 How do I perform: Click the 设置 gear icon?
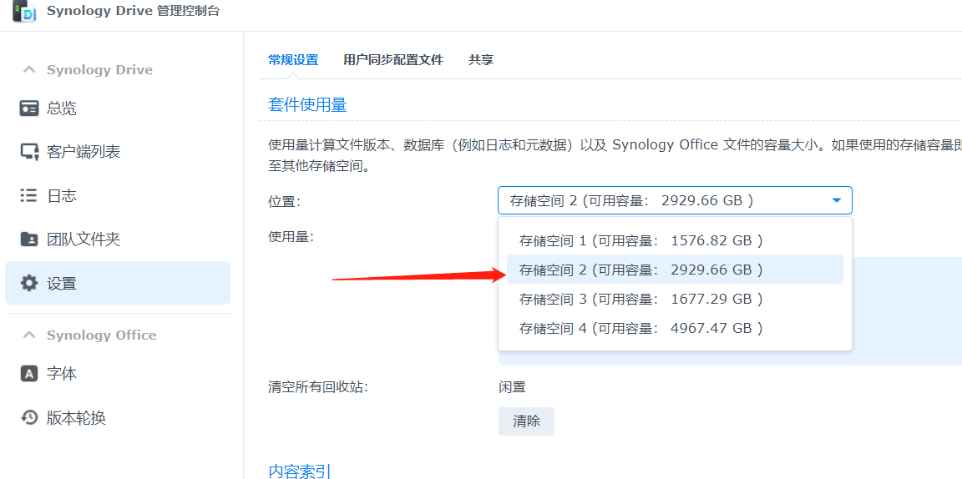pos(29,284)
